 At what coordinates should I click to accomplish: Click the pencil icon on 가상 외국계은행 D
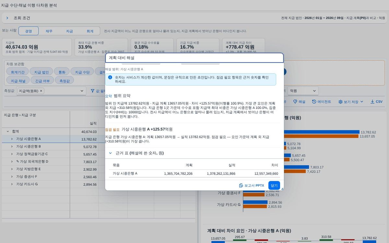pyautogui.click(x=18, y=162)
